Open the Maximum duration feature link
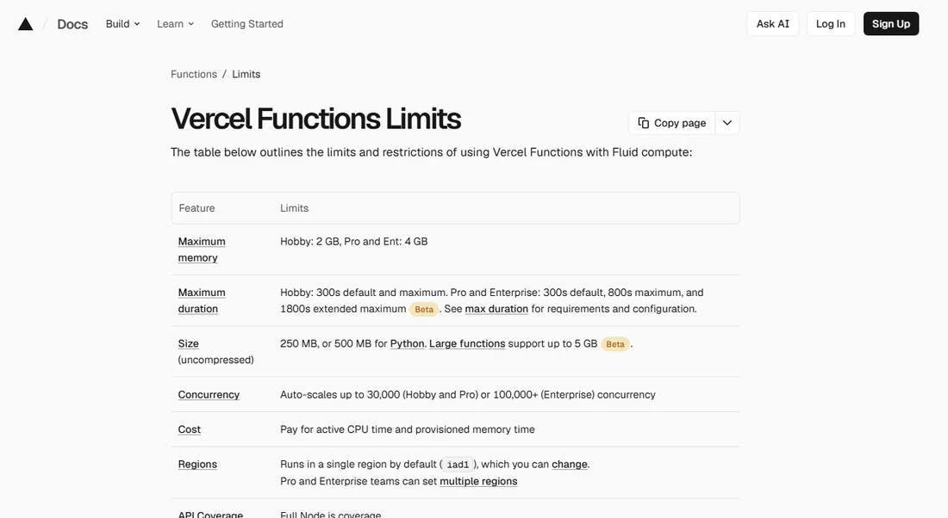The image size is (948, 518). (x=202, y=300)
